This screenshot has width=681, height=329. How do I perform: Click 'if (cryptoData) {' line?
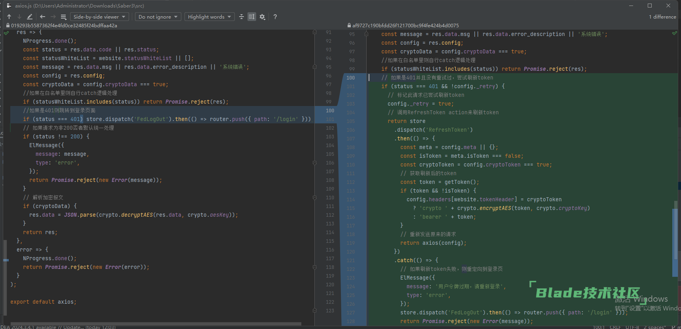click(x=50, y=206)
